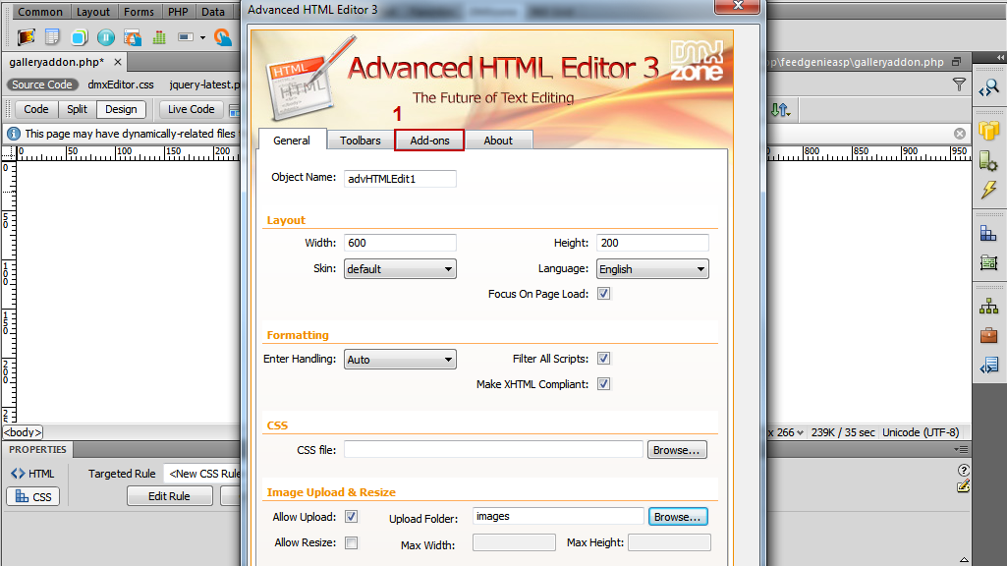The height and width of the screenshot is (566, 1007).
Task: Close the galleryaddon.php document tab
Action: coord(118,62)
